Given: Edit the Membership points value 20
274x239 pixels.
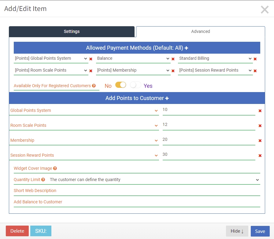Looking at the screenshot, I should (x=209, y=140).
